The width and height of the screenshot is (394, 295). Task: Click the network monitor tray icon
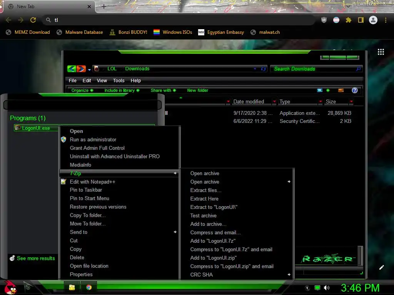[x=317, y=288]
